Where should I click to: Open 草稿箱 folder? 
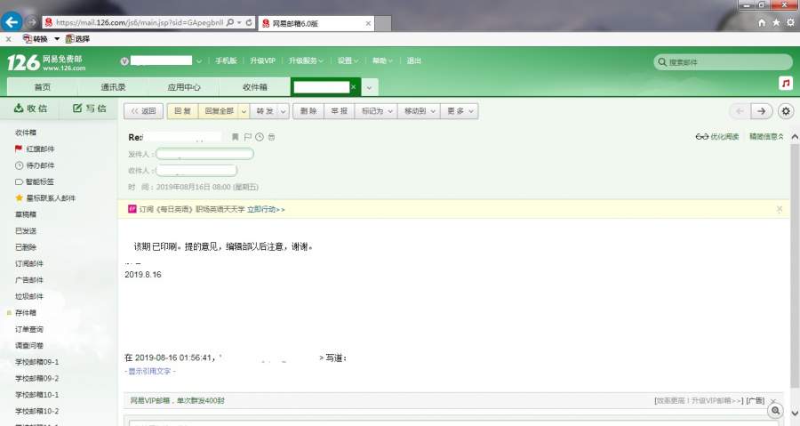(26, 214)
